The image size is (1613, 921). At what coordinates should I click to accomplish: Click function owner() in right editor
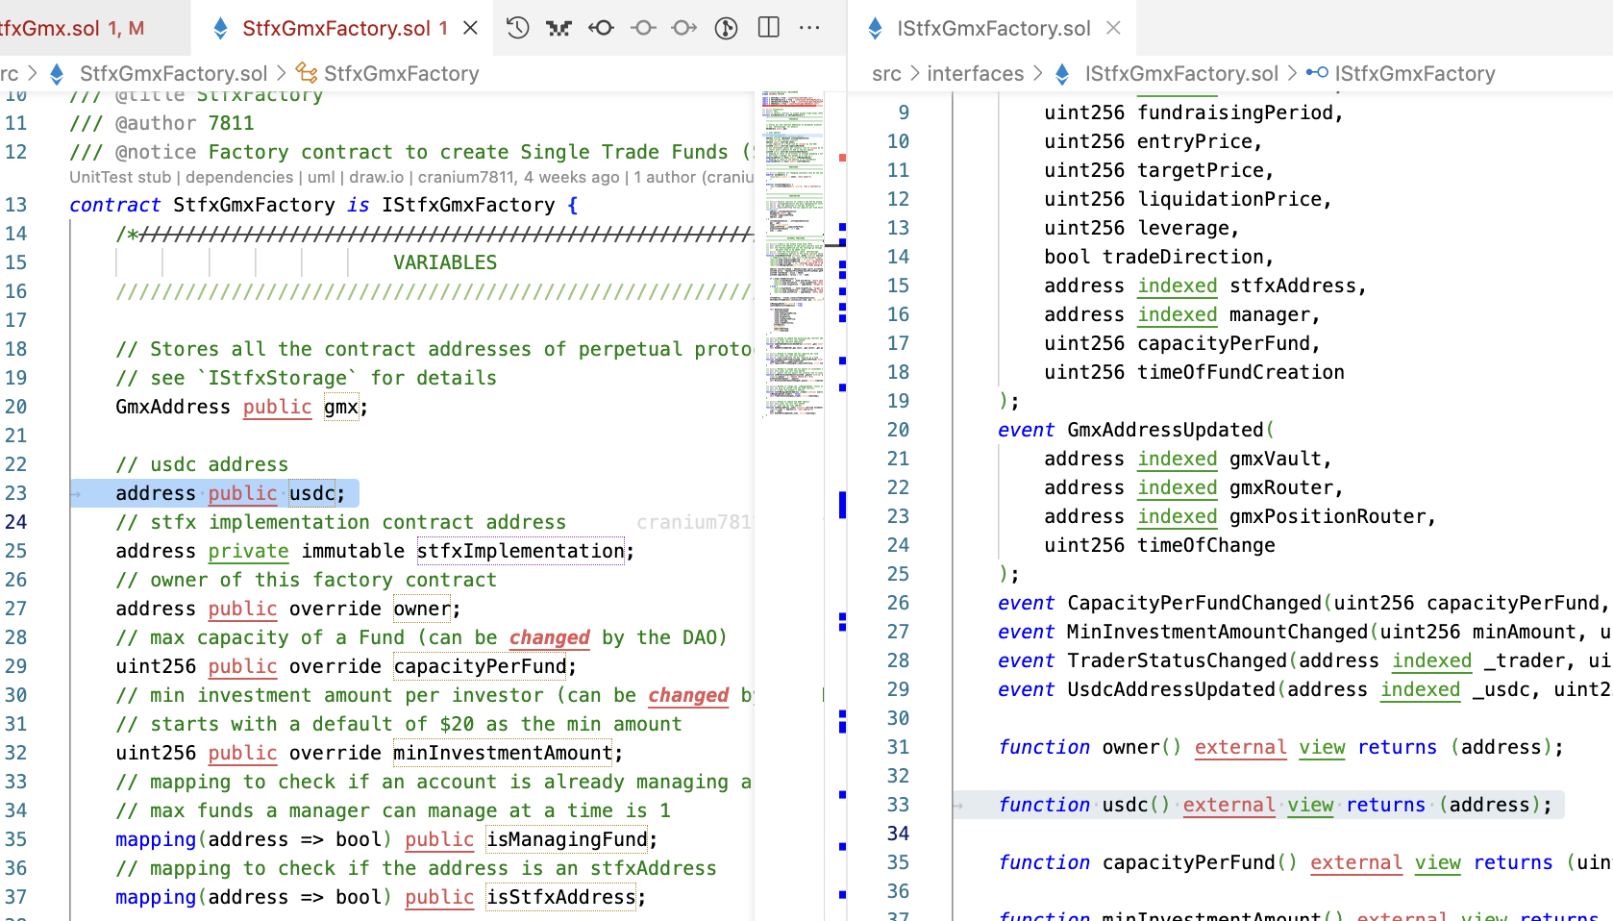click(x=1089, y=747)
